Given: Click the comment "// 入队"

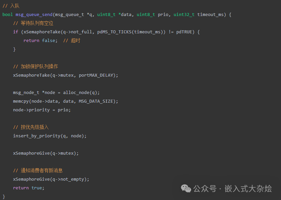Looking at the screenshot, I should (x=11, y=6).
